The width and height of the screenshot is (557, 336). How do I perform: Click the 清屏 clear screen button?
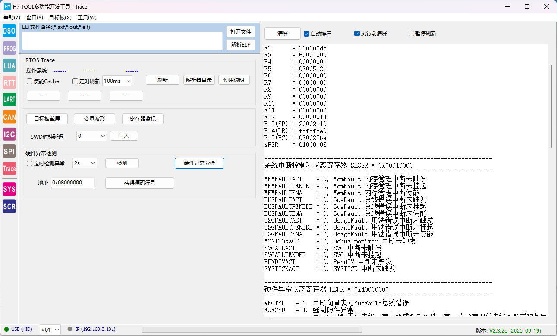(x=283, y=34)
